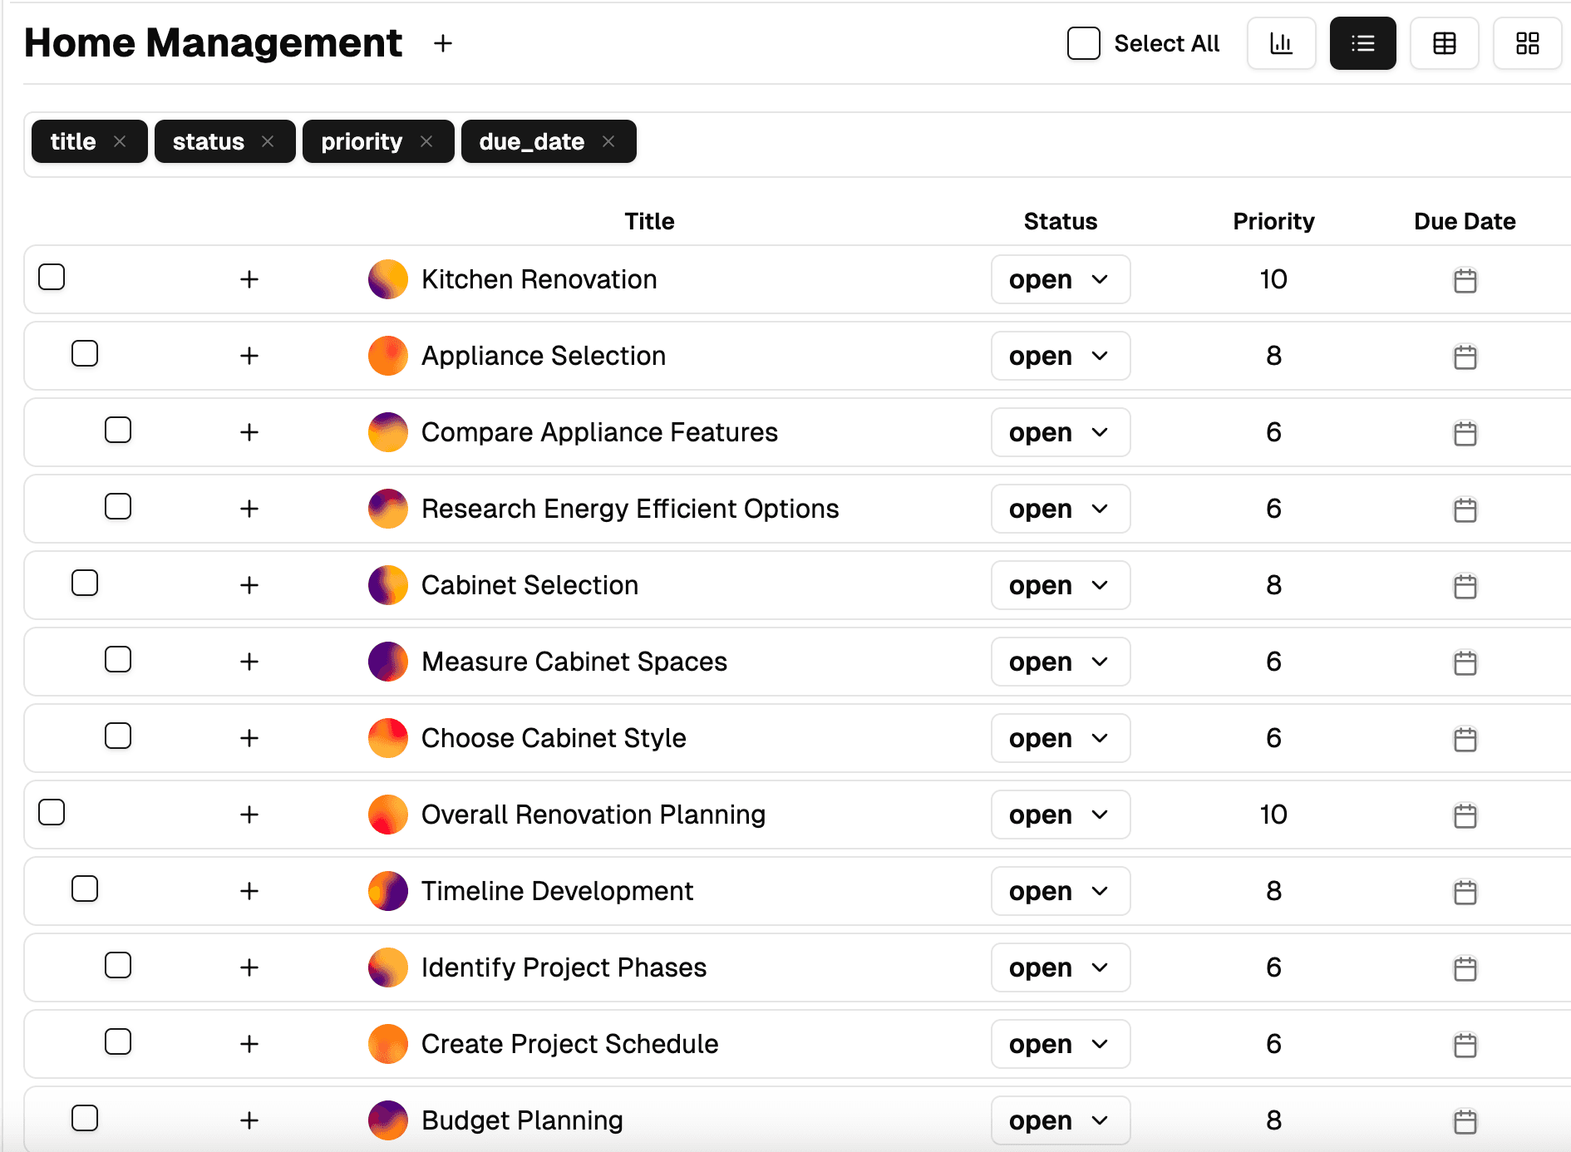Remove the priority column tag

[426, 141]
